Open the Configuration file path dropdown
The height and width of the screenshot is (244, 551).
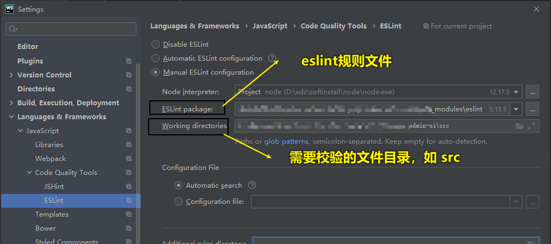(x=516, y=202)
